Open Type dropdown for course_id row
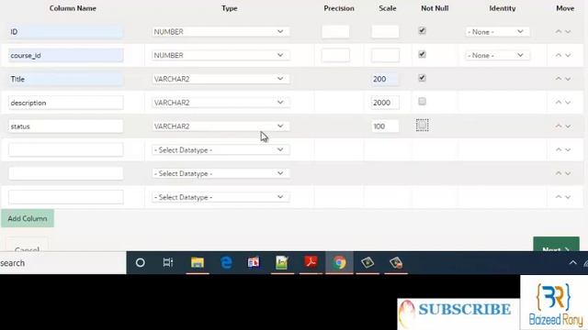The width and height of the screenshot is (588, 330). click(220, 55)
